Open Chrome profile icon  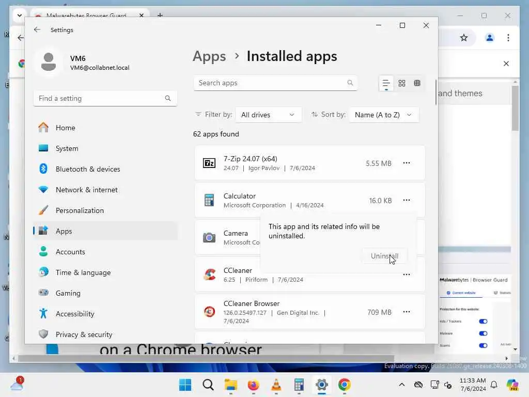coord(490,37)
